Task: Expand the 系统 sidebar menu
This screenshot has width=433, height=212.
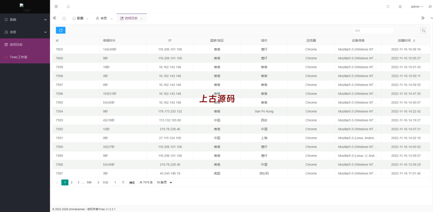Action: (25, 19)
